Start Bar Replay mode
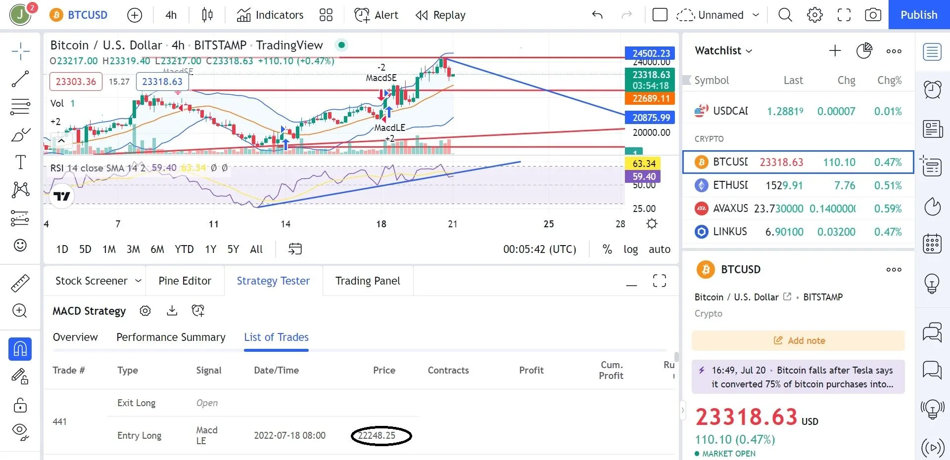Viewport: 950px width, 460px height. pyautogui.click(x=440, y=15)
